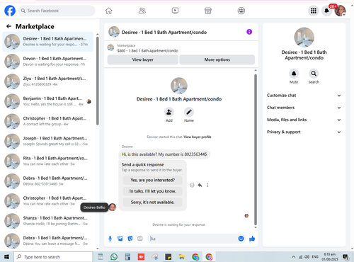
Task: React to message with the emoji icon
Action: click(x=192, y=186)
